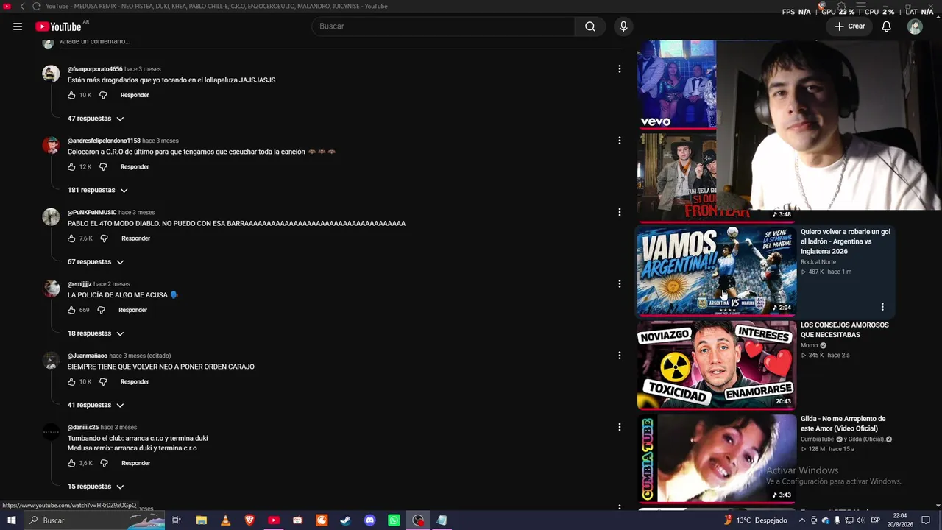The height and width of the screenshot is (530, 942).
Task: Click the Crear button
Action: 849,26
